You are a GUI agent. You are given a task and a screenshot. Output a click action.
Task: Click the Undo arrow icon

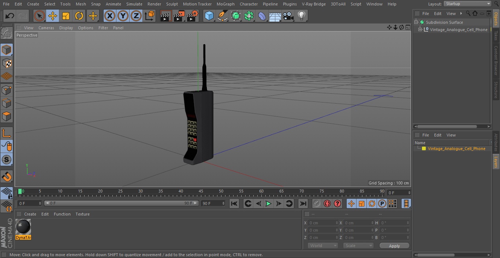(x=10, y=16)
